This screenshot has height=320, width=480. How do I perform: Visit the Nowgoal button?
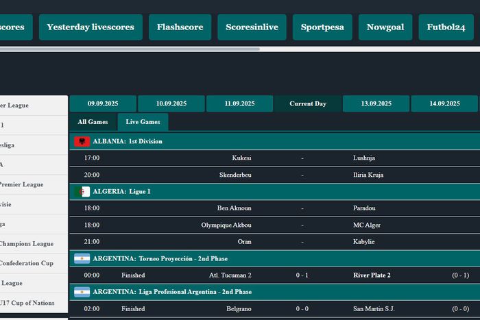coord(385,27)
